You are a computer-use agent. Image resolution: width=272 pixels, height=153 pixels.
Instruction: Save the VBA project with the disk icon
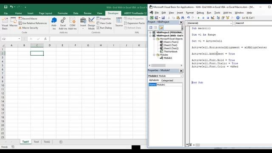(x=163, y=18)
